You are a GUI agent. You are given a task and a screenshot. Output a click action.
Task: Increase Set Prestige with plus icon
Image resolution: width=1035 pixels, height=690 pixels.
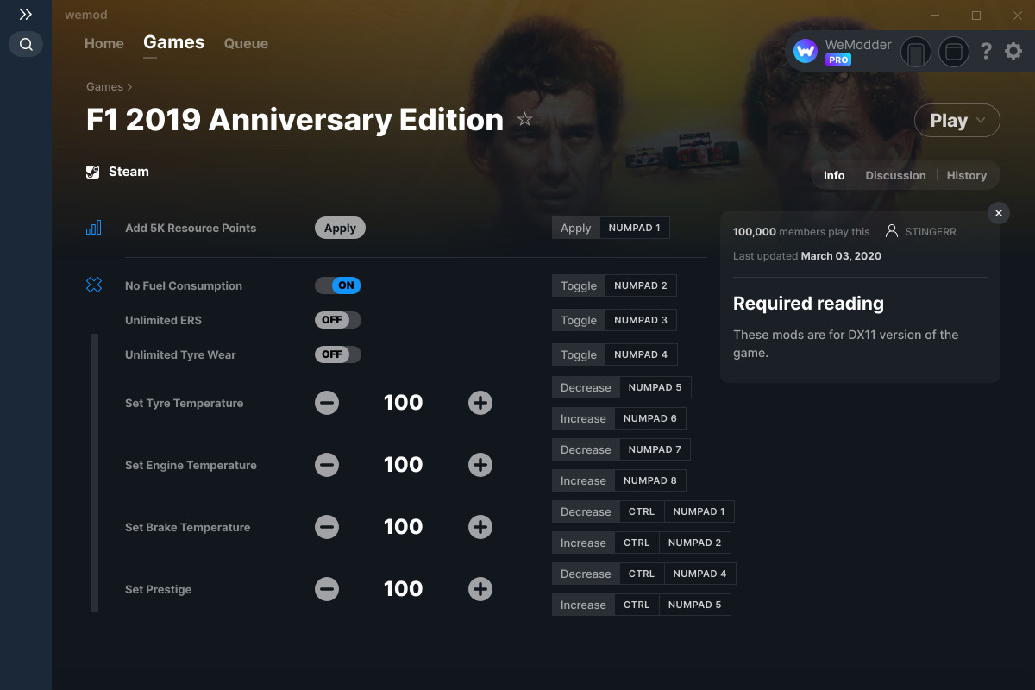480,589
